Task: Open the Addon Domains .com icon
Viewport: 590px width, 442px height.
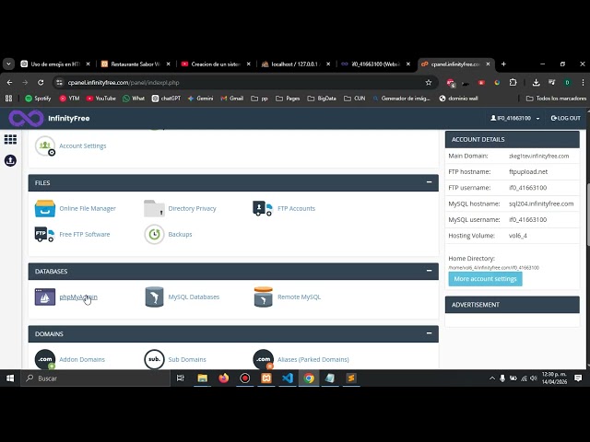Action: click(x=45, y=359)
